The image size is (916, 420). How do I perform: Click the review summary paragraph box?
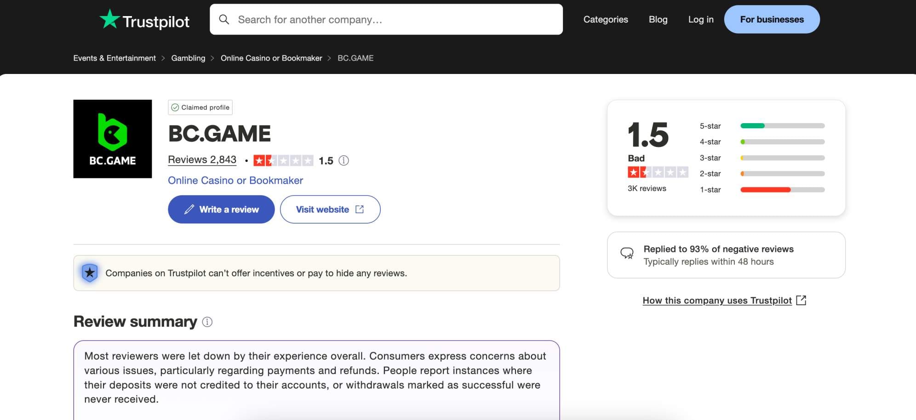point(316,380)
